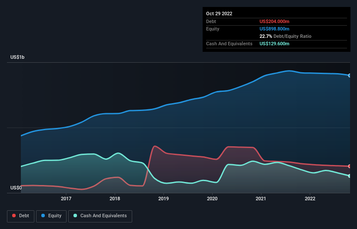This screenshot has height=229, width=357.
Task: Click the Oct 29 2022 tooltip date
Action: click(219, 13)
